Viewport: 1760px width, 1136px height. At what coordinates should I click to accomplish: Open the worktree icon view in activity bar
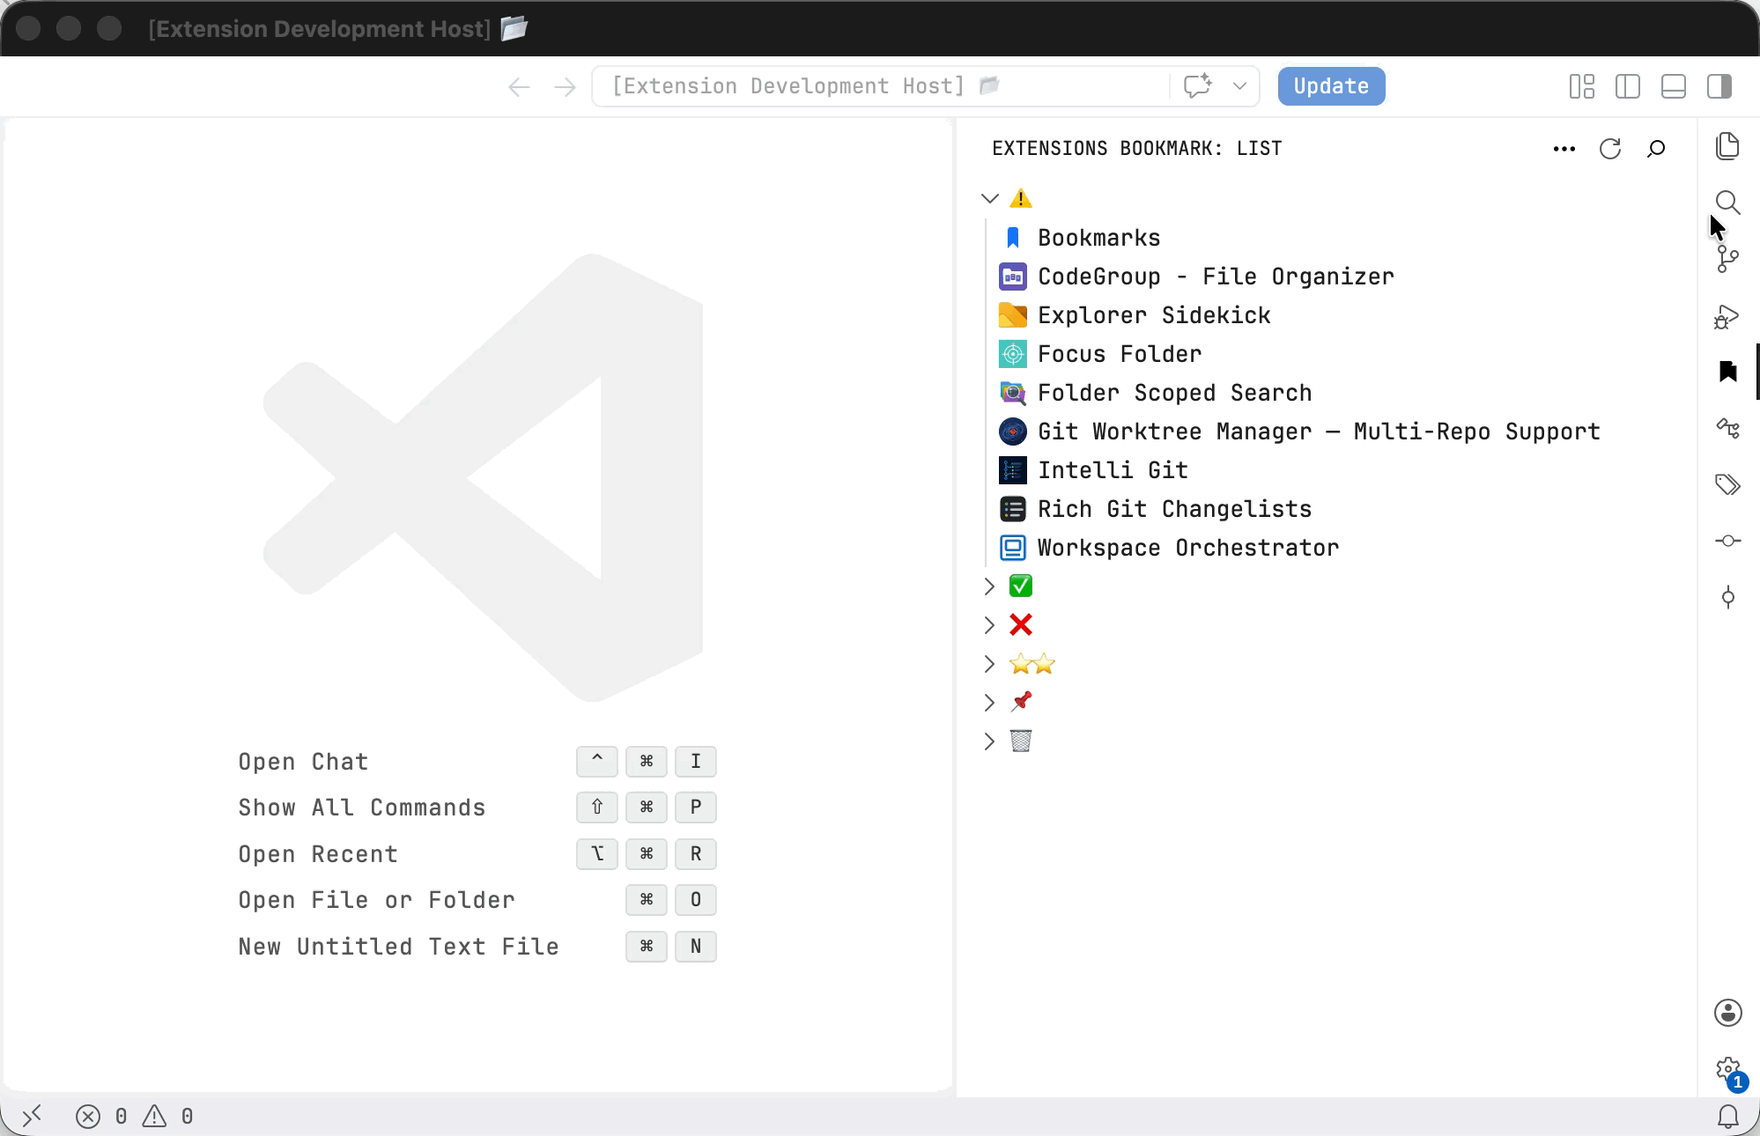point(1727,428)
